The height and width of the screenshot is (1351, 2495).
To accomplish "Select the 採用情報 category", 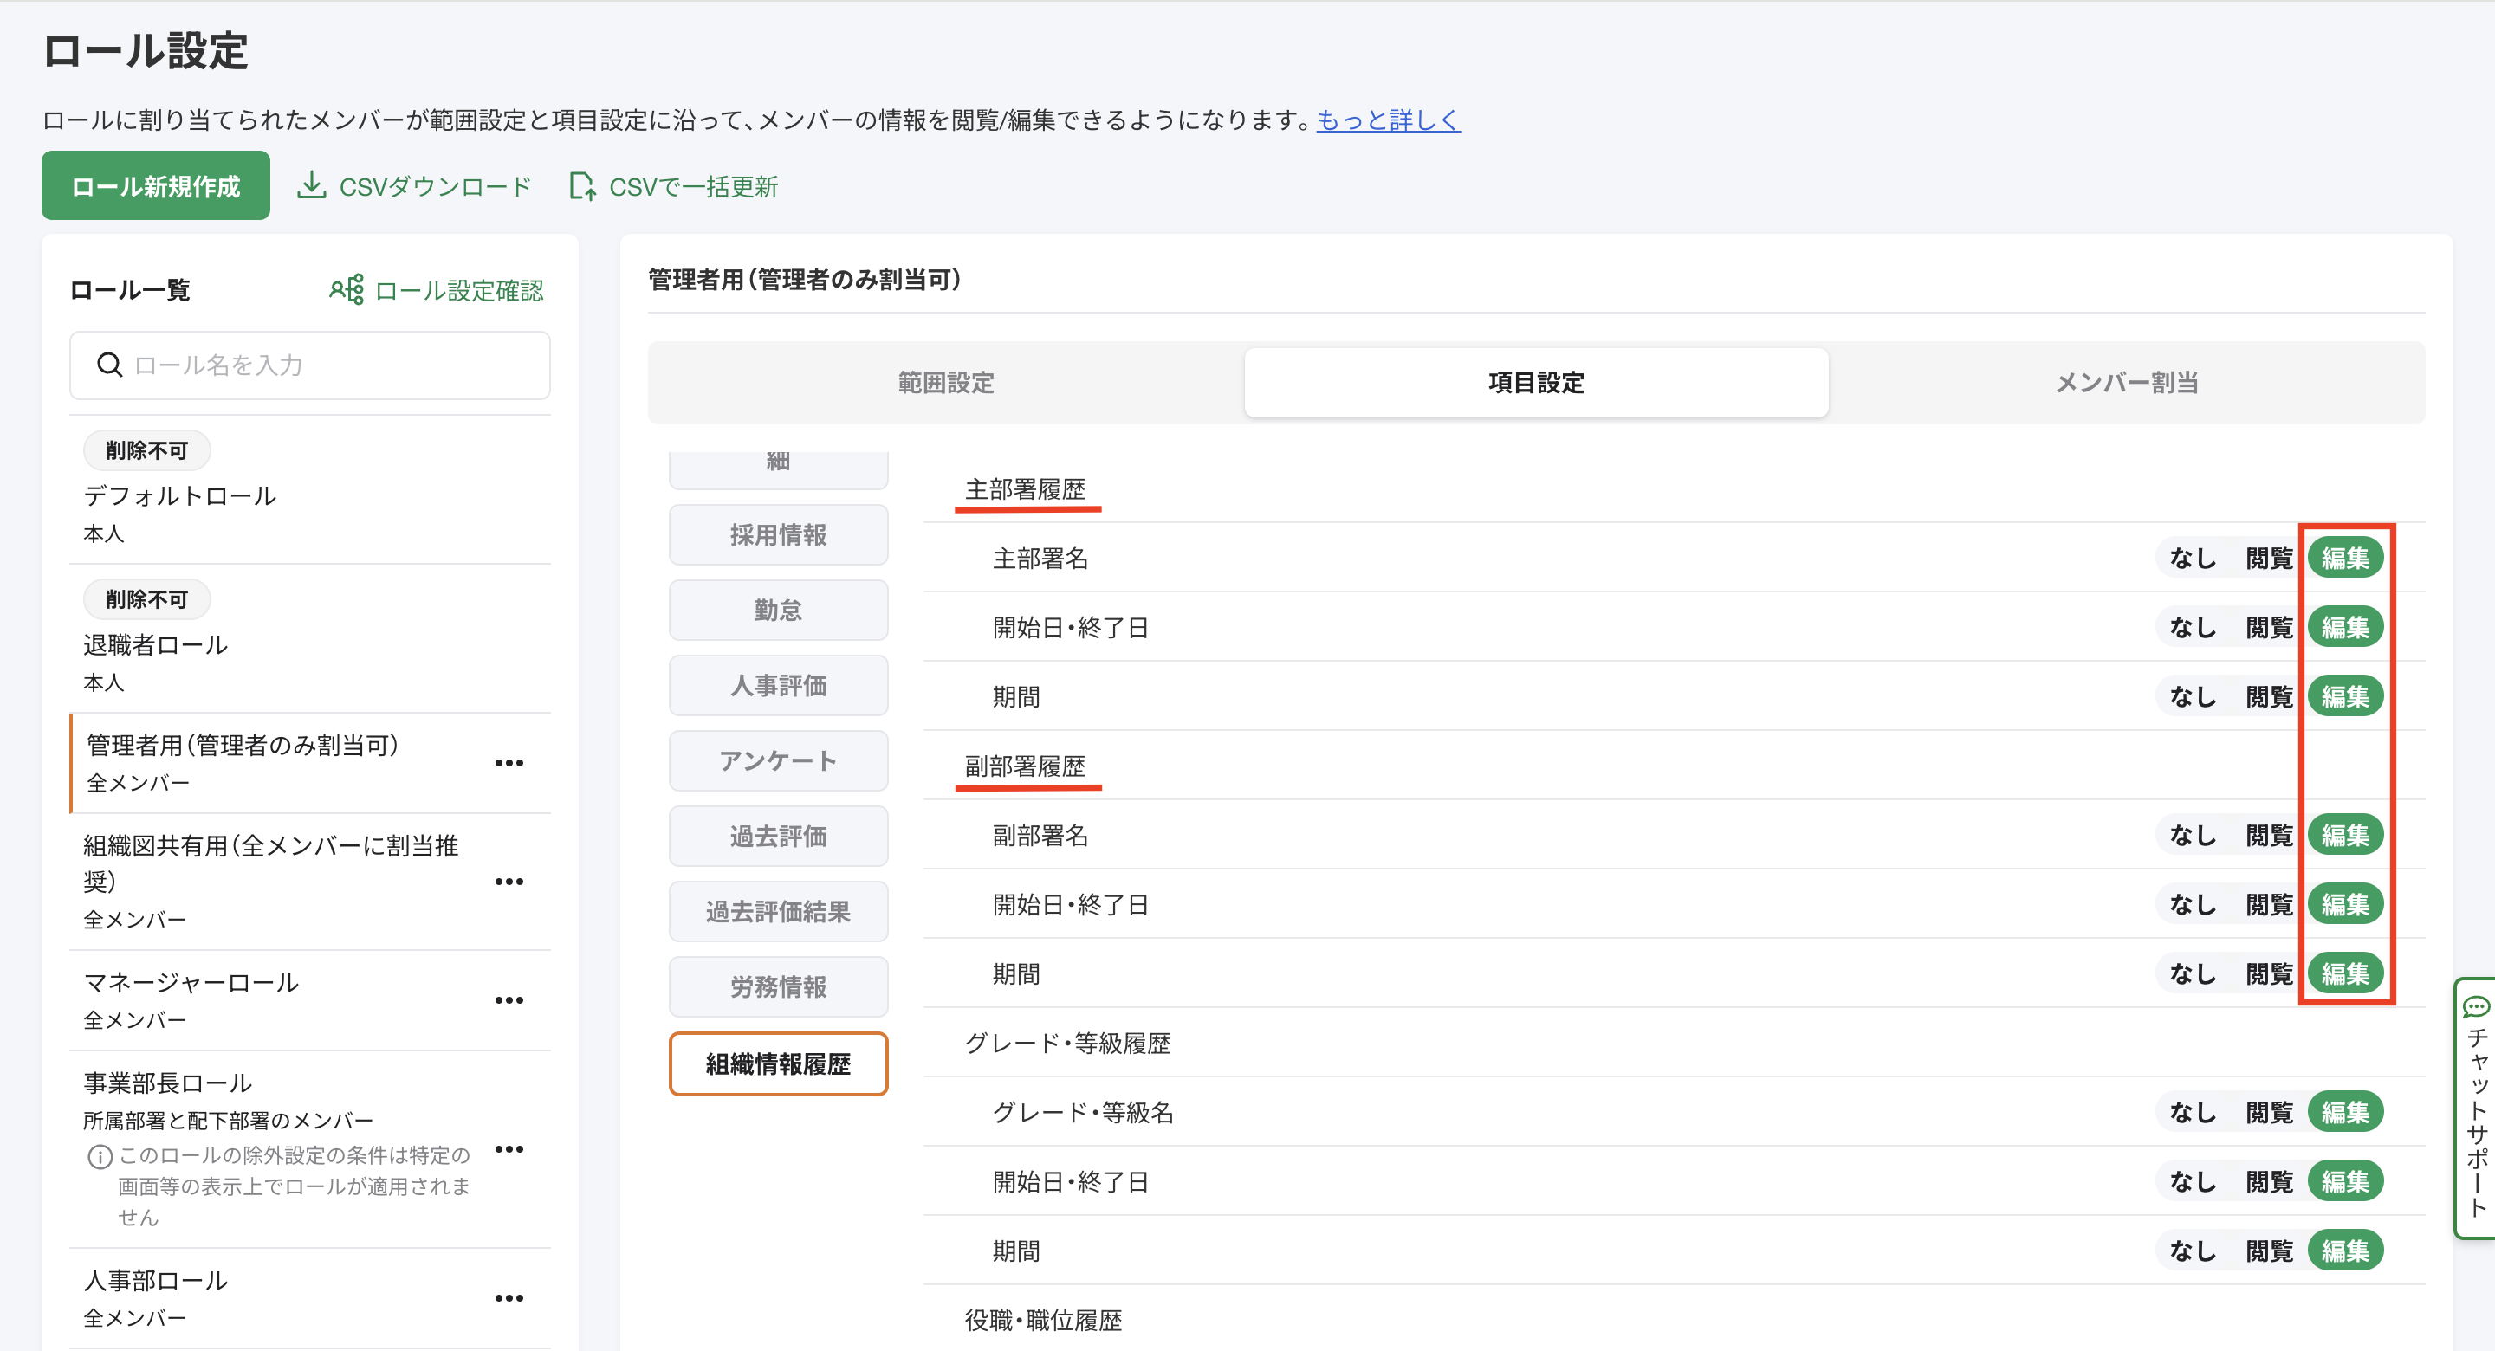I will click(x=778, y=534).
